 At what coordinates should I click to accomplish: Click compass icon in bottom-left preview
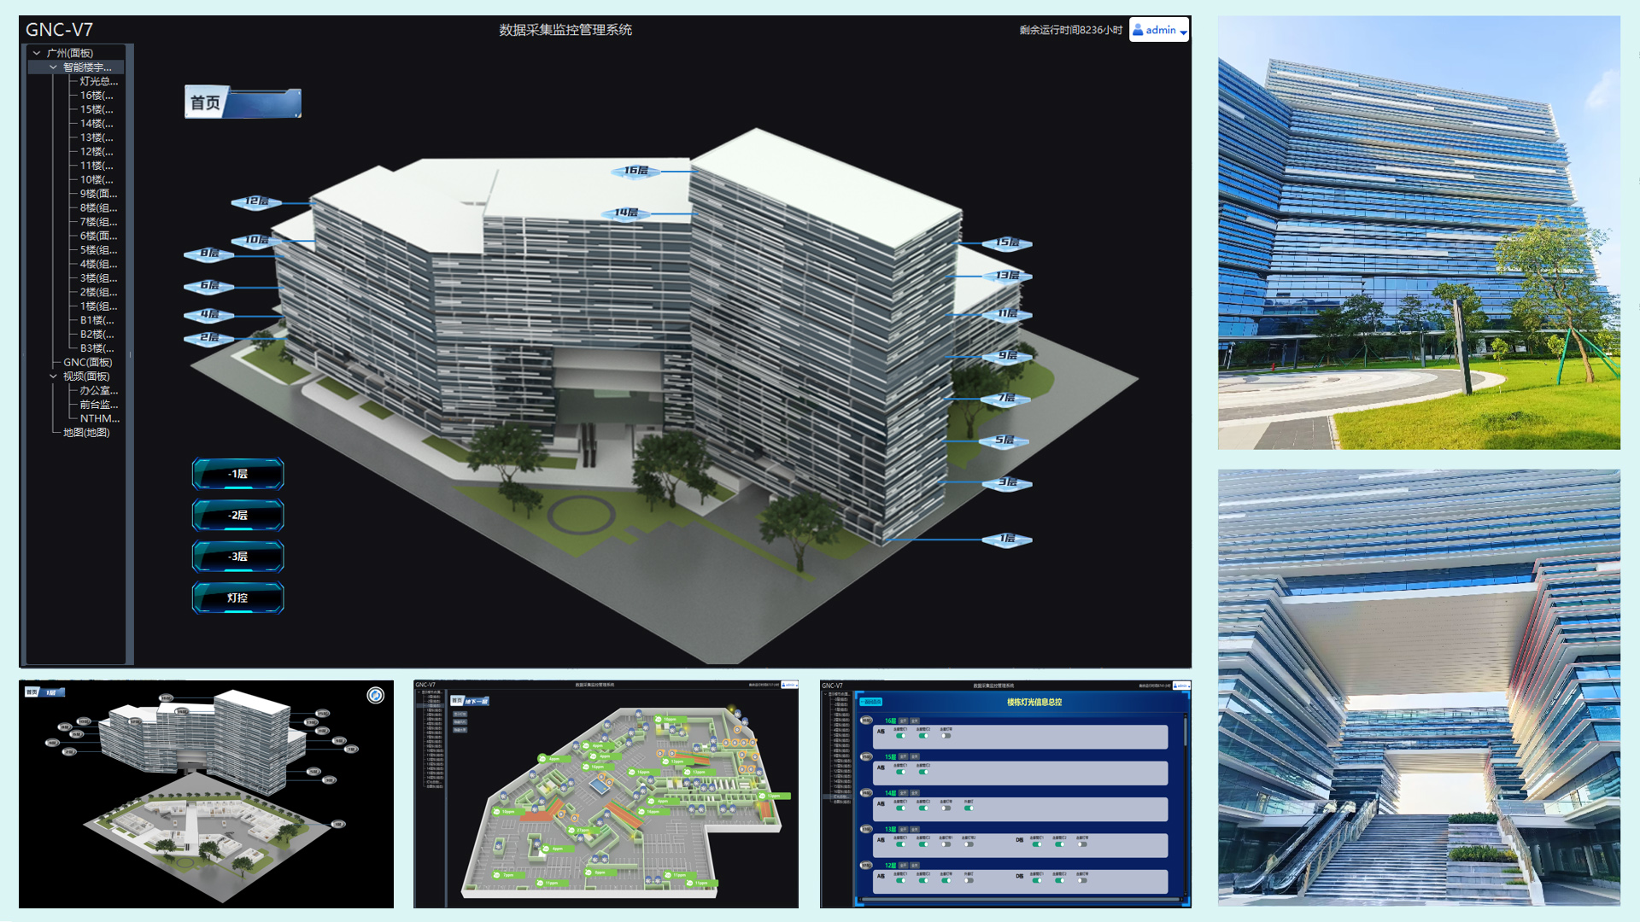pyautogui.click(x=375, y=695)
